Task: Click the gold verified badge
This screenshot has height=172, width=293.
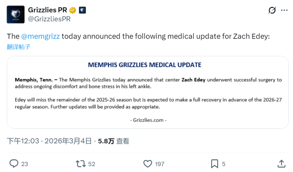Action: coord(73,10)
